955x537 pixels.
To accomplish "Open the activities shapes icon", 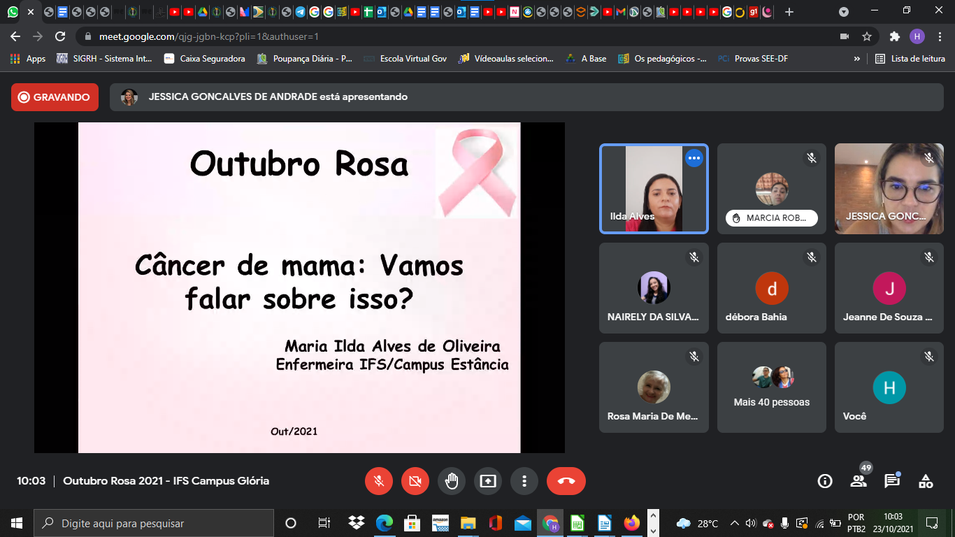I will click(x=926, y=481).
